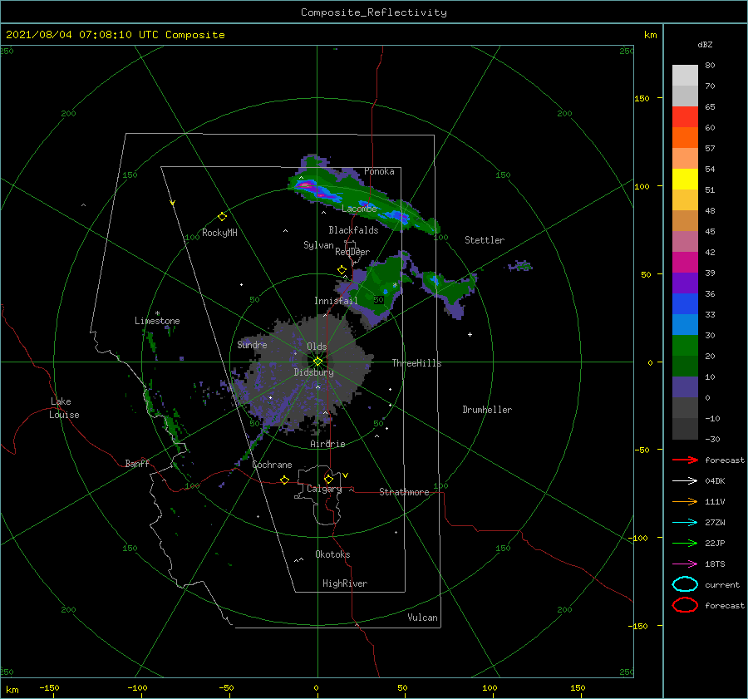Click the magenta 18TS arrow in legend
Viewport: 748px width, 699px height.
pos(685,564)
